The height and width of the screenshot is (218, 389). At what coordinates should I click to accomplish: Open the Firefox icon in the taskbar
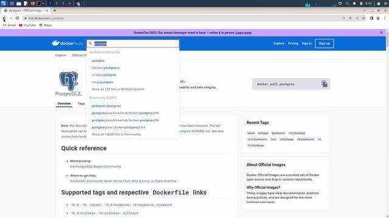[32, 4]
